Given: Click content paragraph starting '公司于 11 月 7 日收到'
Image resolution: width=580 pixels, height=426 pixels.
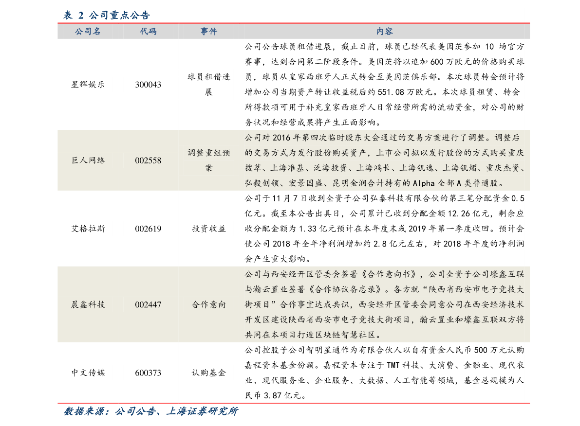Looking at the screenshot, I should click(385, 229).
